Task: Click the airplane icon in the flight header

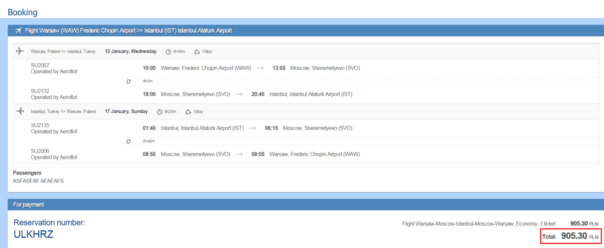Action: click(x=18, y=31)
